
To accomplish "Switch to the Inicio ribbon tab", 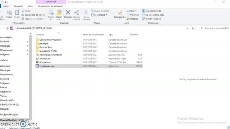I will pos(6,6).
